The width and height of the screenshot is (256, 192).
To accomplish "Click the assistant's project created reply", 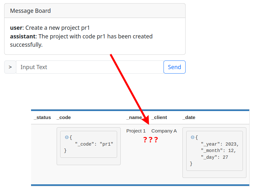I will 81,40.
